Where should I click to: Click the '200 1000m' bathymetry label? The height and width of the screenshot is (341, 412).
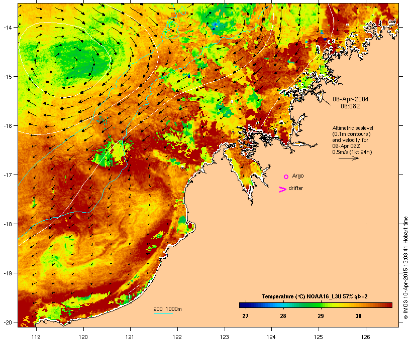[x=167, y=309]
